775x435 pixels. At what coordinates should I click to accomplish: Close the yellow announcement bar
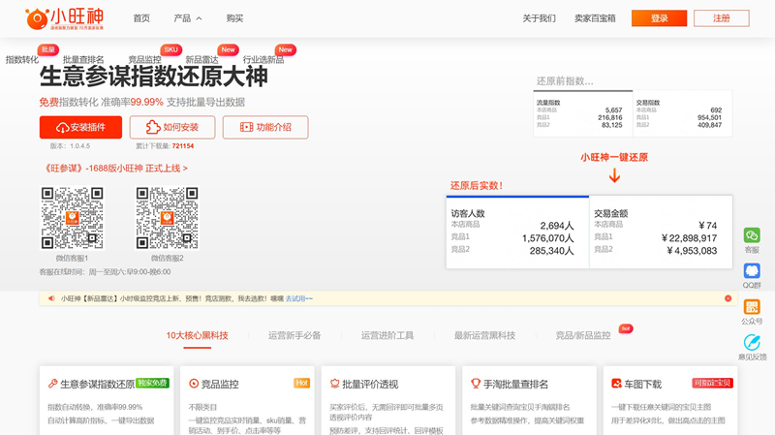coord(728,298)
